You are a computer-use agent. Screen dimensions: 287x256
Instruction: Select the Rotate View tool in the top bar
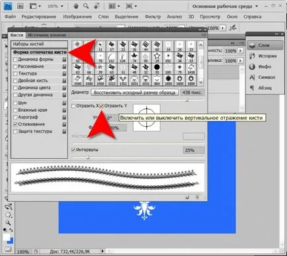pyautogui.click(x=97, y=6)
